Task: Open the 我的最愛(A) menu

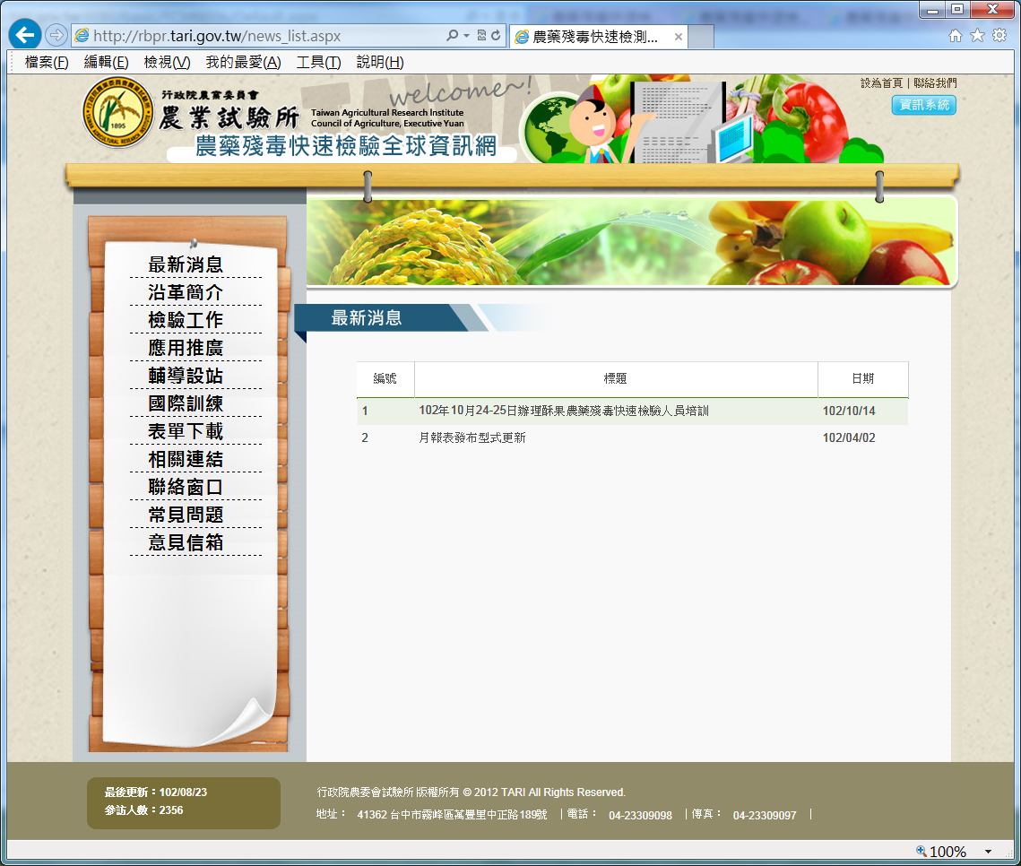Action: pyautogui.click(x=243, y=62)
